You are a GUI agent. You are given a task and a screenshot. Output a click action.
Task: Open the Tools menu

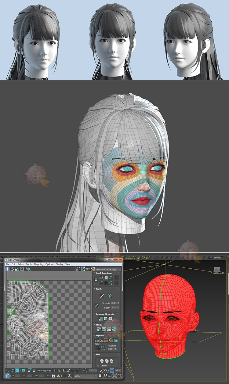point(29,264)
